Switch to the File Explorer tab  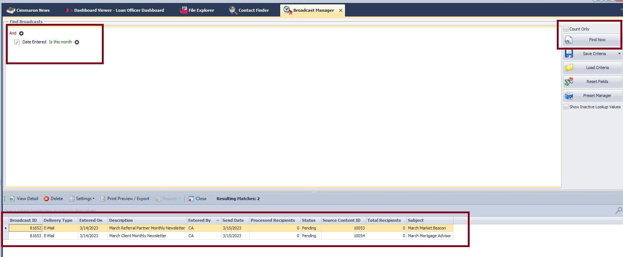pyautogui.click(x=201, y=10)
